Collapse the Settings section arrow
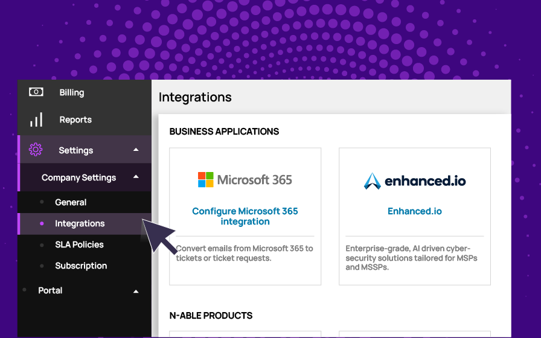This screenshot has height=338, width=541. (x=136, y=150)
